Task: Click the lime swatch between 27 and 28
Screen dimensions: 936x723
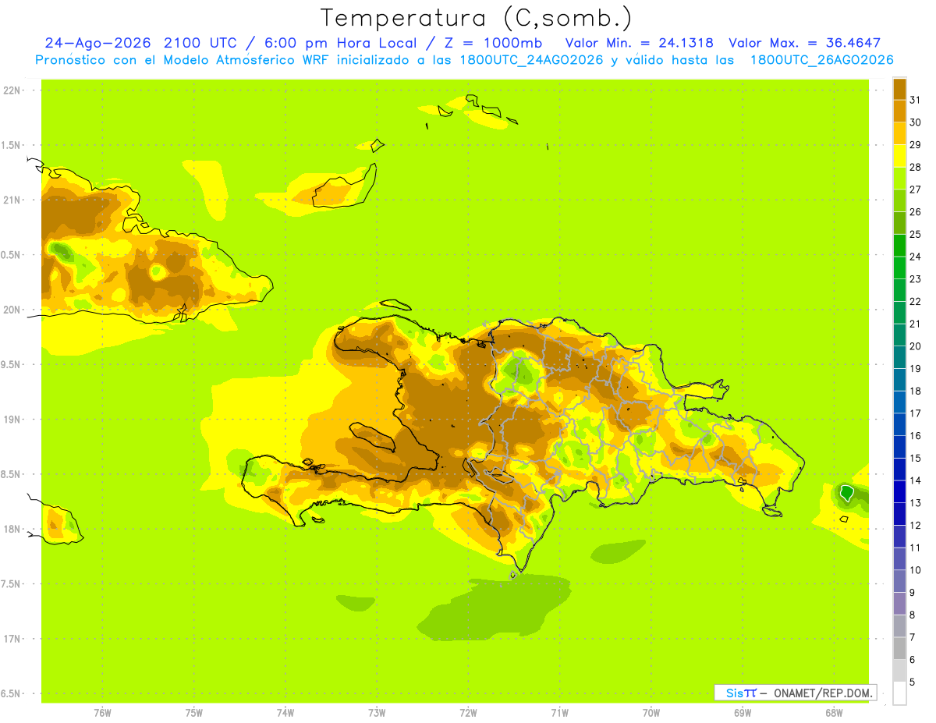Action: 899,178
